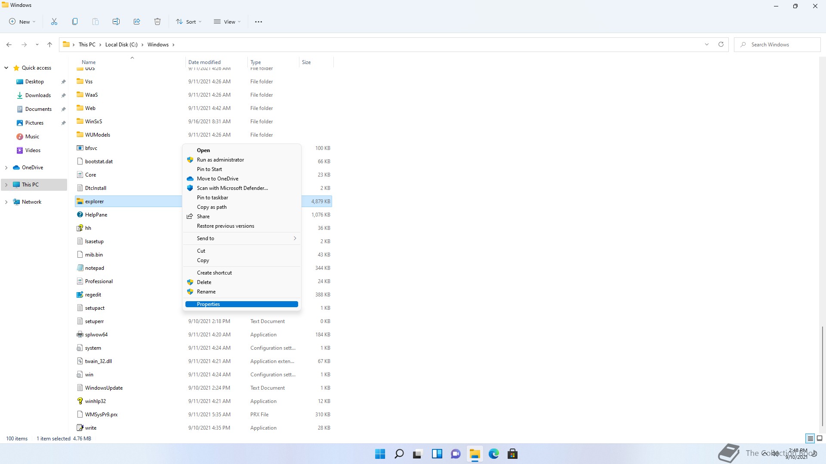Go back with the left arrow
The height and width of the screenshot is (464, 826).
[x=9, y=45]
